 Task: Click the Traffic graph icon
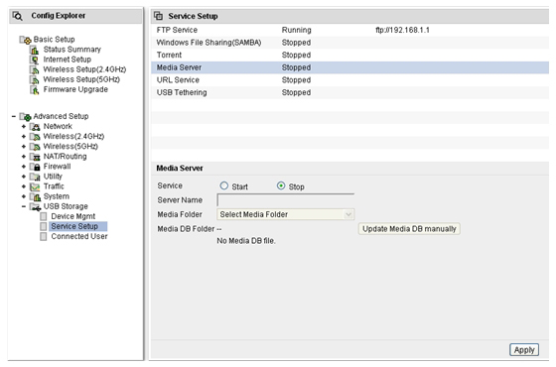coord(35,186)
